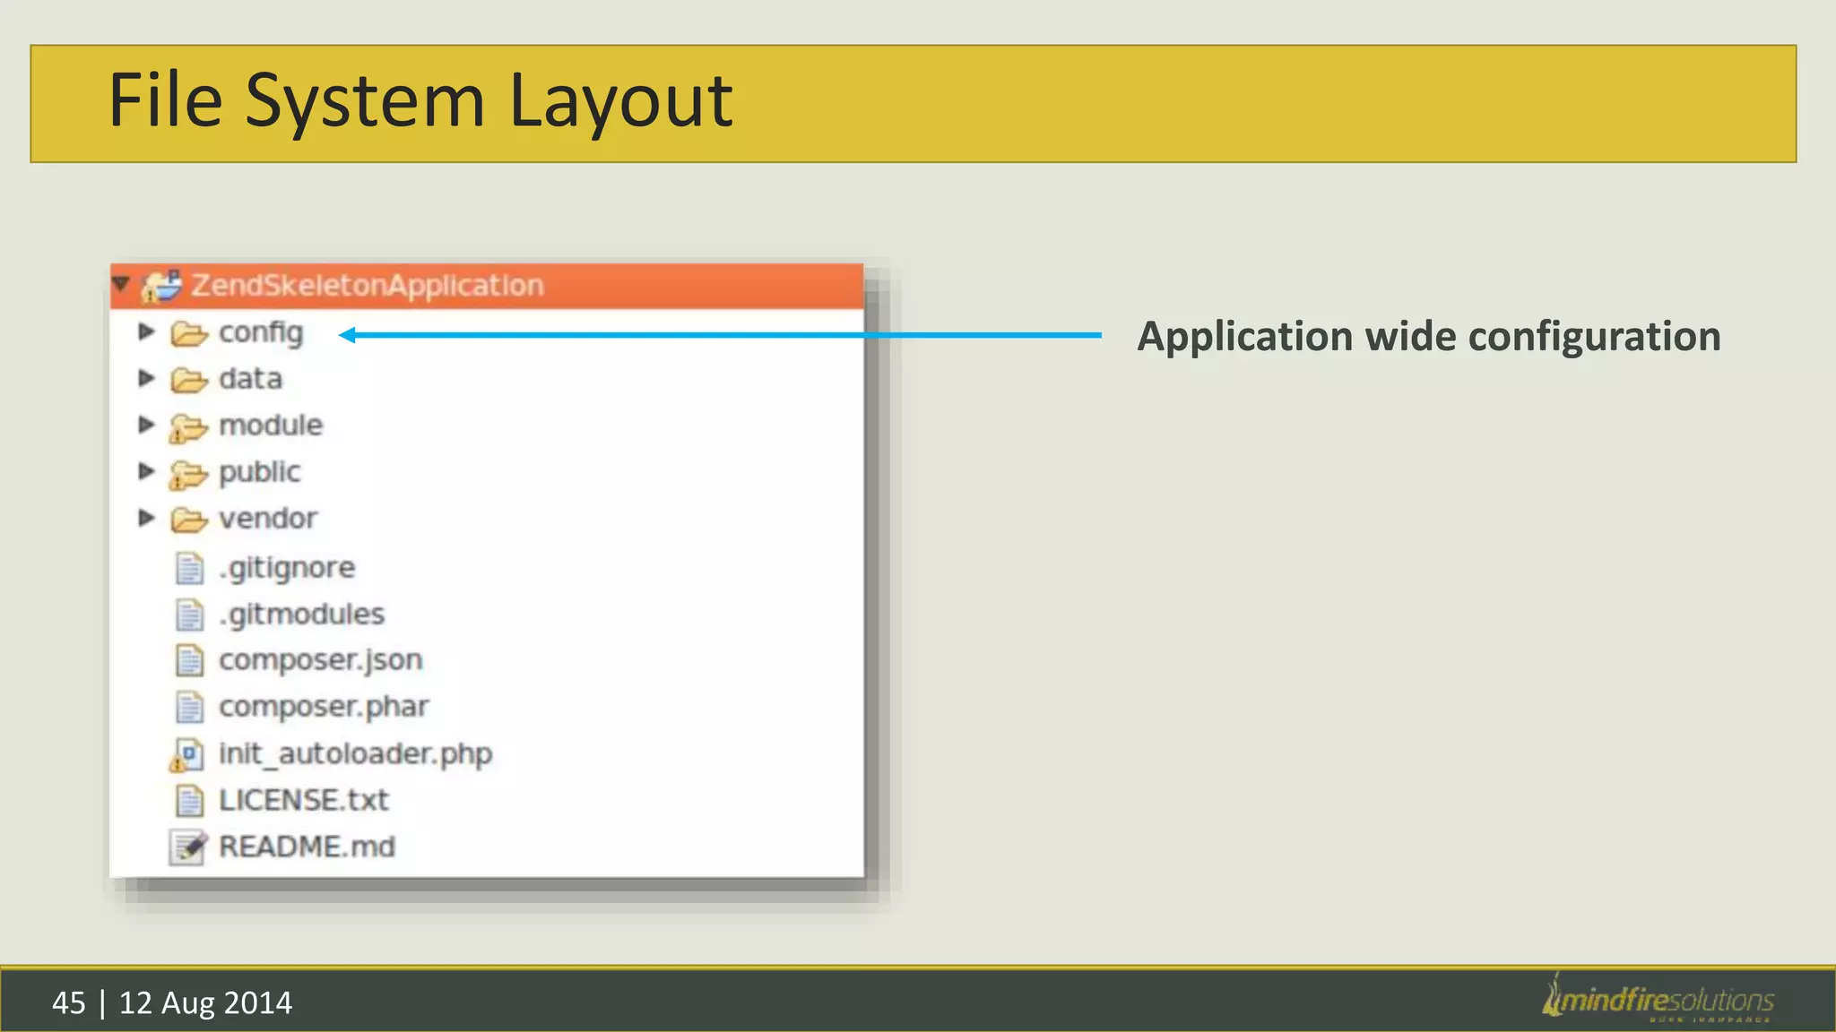
Task: Select the init_autoloader.php file name
Action: (x=356, y=754)
